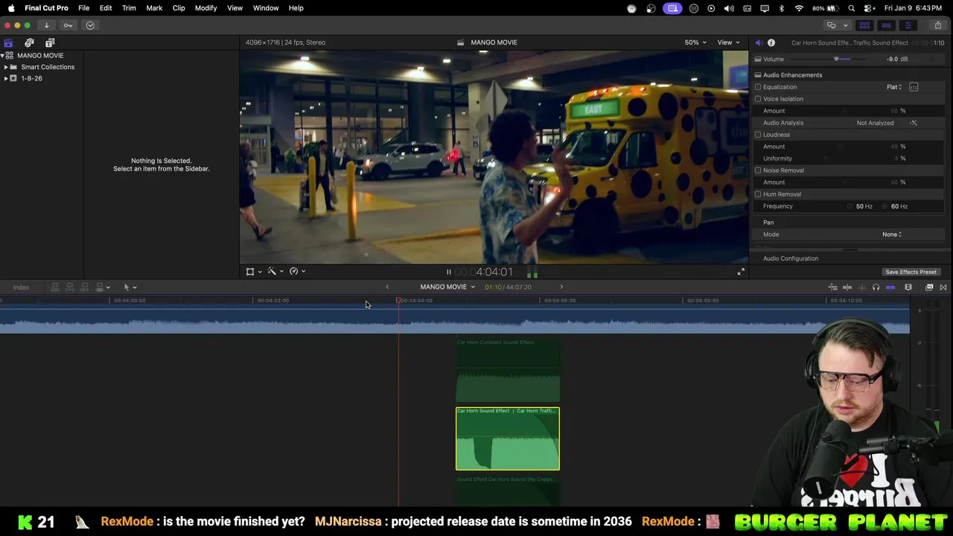Adjust the Volume slider handle
The image size is (953, 536).
coord(836,60)
